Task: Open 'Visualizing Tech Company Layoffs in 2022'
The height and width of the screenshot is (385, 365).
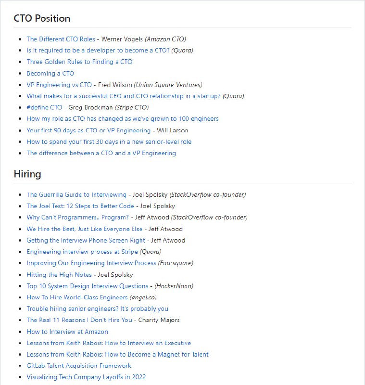Action: [x=86, y=377]
